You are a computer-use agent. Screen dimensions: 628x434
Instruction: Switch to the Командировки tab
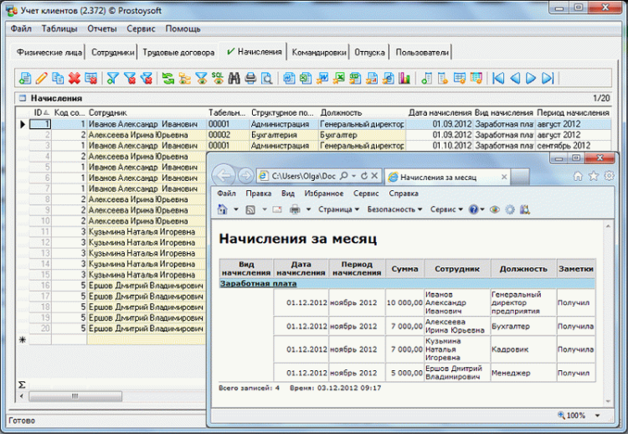(x=318, y=52)
